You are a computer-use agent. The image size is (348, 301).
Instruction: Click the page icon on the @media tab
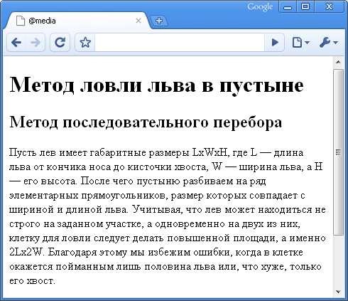pos(21,21)
